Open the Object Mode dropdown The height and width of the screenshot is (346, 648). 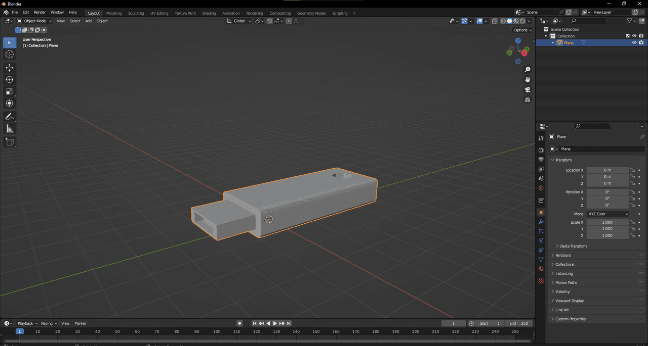point(34,21)
